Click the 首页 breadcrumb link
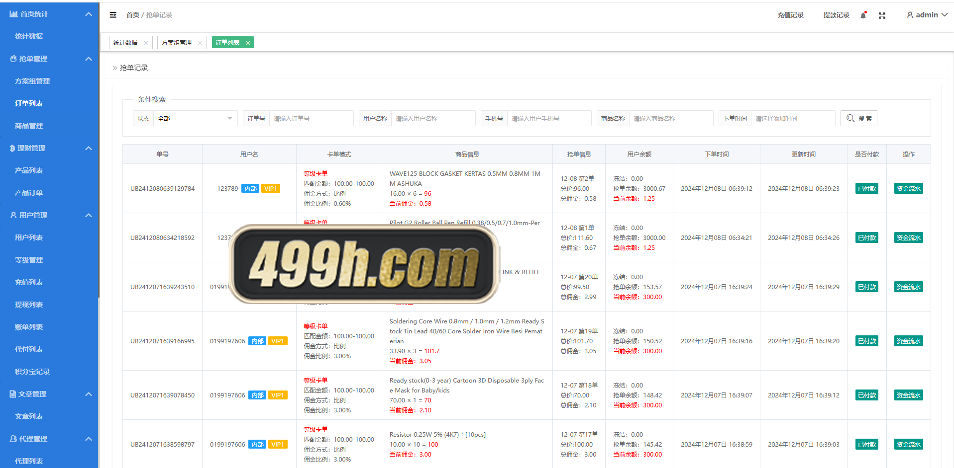 [x=133, y=15]
